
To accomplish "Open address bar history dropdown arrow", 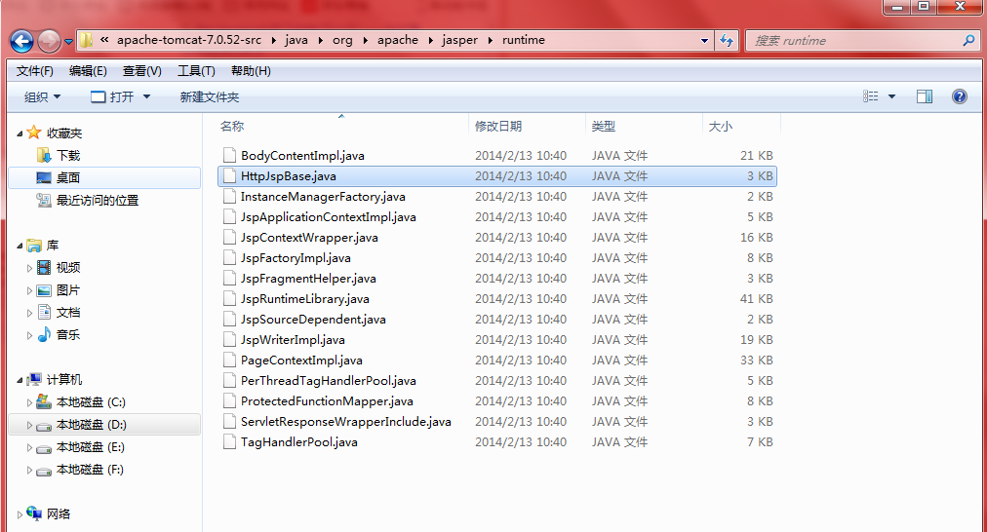I will [x=704, y=41].
